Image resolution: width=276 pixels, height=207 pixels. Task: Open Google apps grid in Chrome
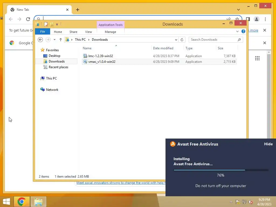(257, 58)
